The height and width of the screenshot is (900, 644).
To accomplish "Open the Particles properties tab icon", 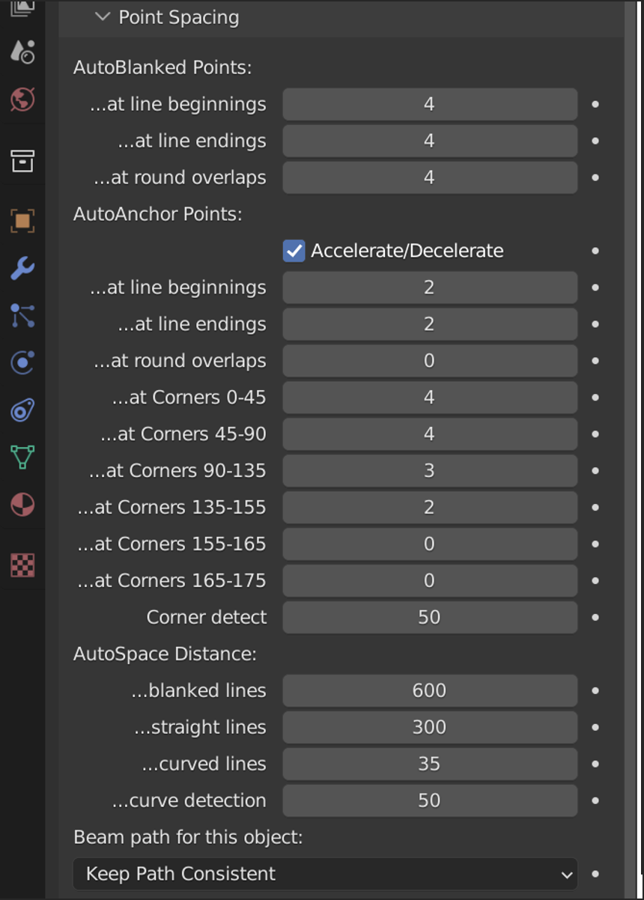I will (22, 315).
